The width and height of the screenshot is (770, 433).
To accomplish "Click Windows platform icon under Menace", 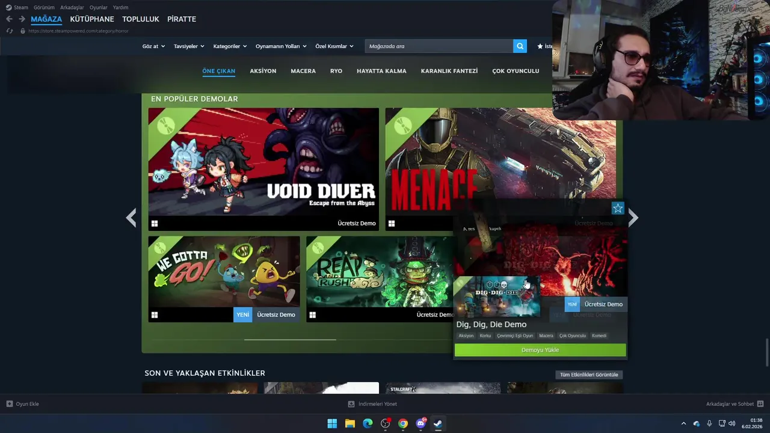I will [x=392, y=224].
